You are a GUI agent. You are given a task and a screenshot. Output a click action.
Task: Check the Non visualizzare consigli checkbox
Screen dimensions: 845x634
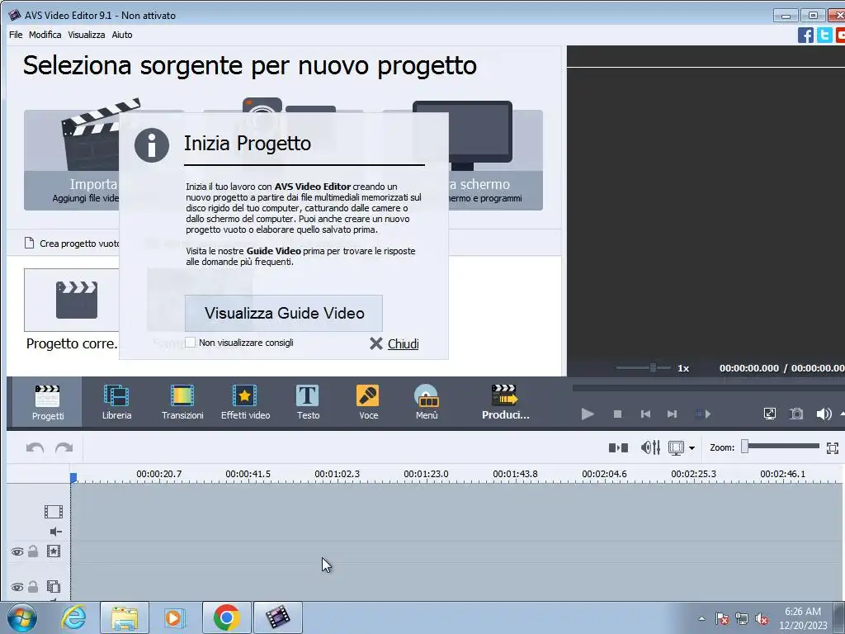[191, 343]
